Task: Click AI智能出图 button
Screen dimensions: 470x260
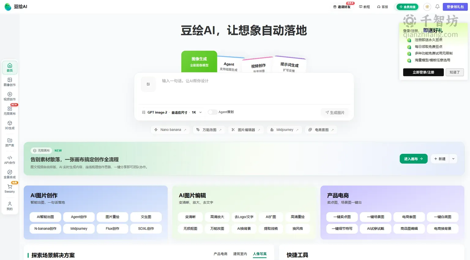Action: [x=45, y=217]
